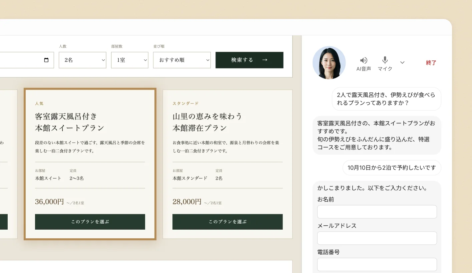The width and height of the screenshot is (472, 273).
Task: Toggle the AI音声 speaker icon
Action: tap(364, 60)
